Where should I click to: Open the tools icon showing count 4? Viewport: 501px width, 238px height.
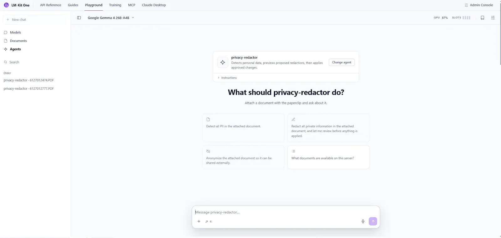coord(209,221)
